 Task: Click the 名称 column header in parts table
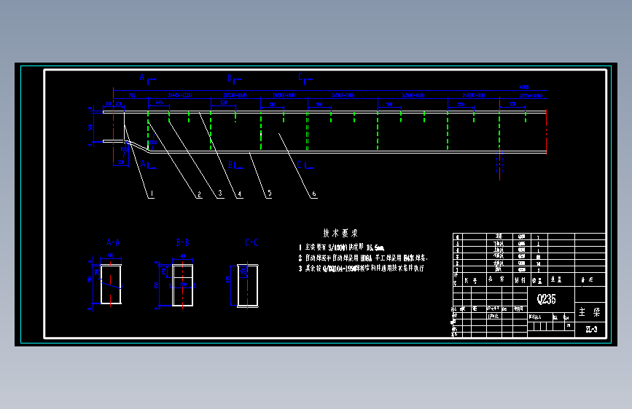pyautogui.click(x=496, y=279)
